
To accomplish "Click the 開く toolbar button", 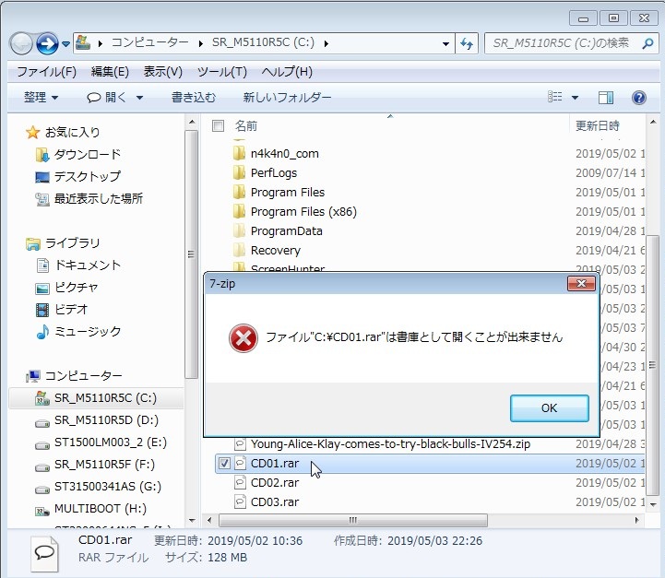I will tap(108, 98).
